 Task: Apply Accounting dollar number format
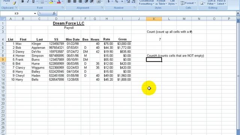tap(108, 1)
